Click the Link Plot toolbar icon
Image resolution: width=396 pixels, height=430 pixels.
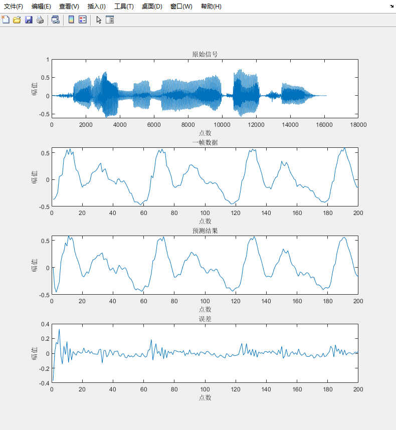pos(56,20)
